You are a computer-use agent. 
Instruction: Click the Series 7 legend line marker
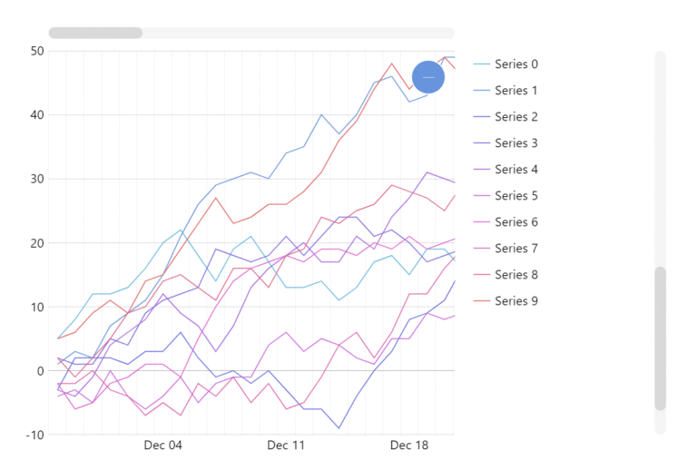point(481,249)
